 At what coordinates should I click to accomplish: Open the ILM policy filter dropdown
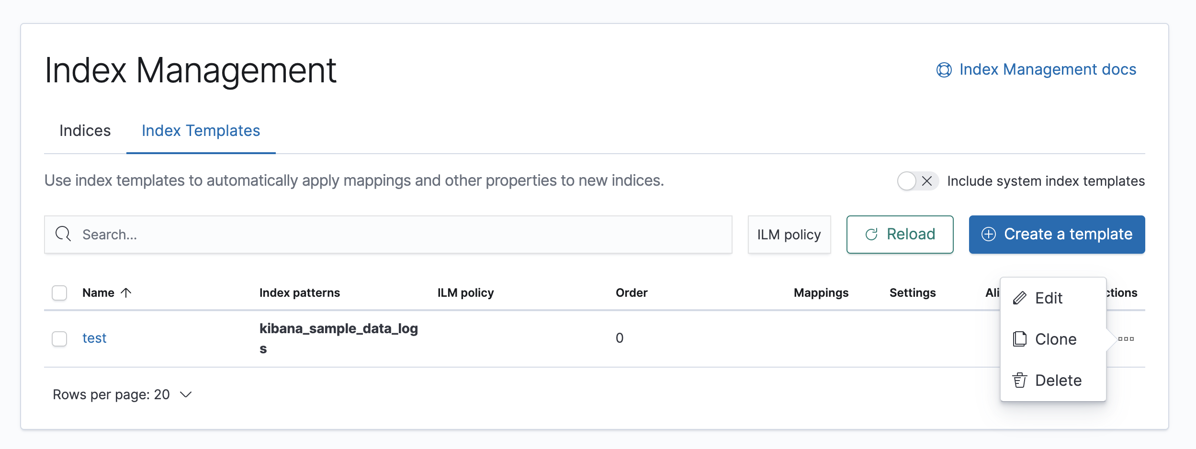[789, 235]
